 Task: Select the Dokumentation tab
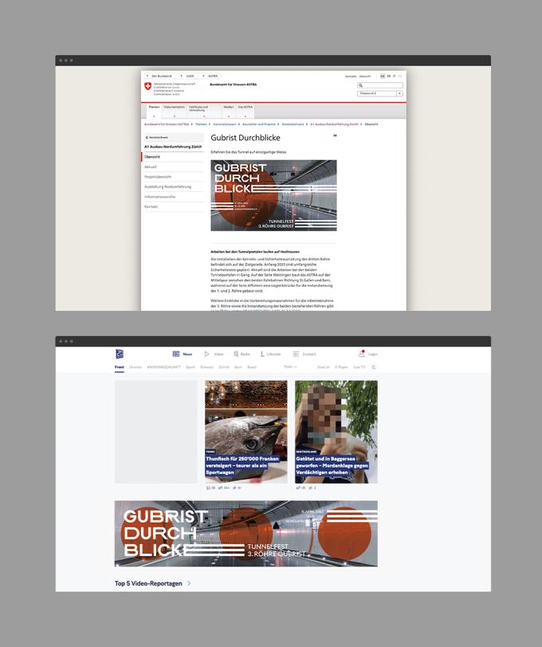pyautogui.click(x=175, y=108)
